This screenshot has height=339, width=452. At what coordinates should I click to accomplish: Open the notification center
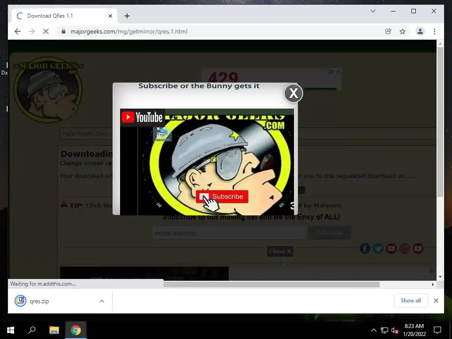(437, 330)
